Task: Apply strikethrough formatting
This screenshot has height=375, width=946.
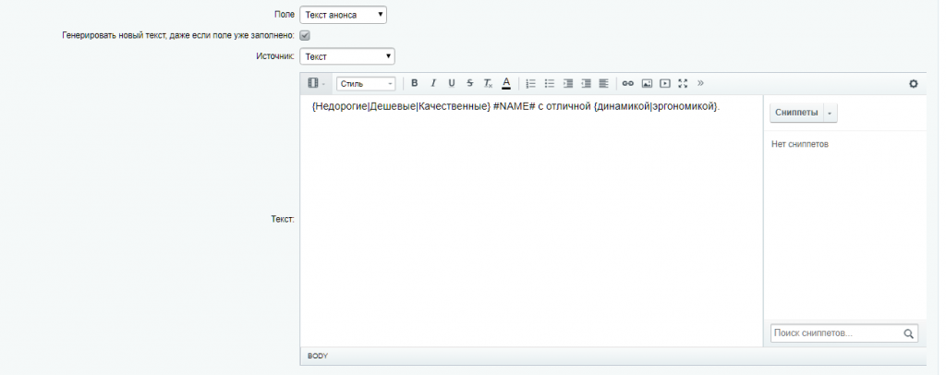Action: (x=470, y=83)
